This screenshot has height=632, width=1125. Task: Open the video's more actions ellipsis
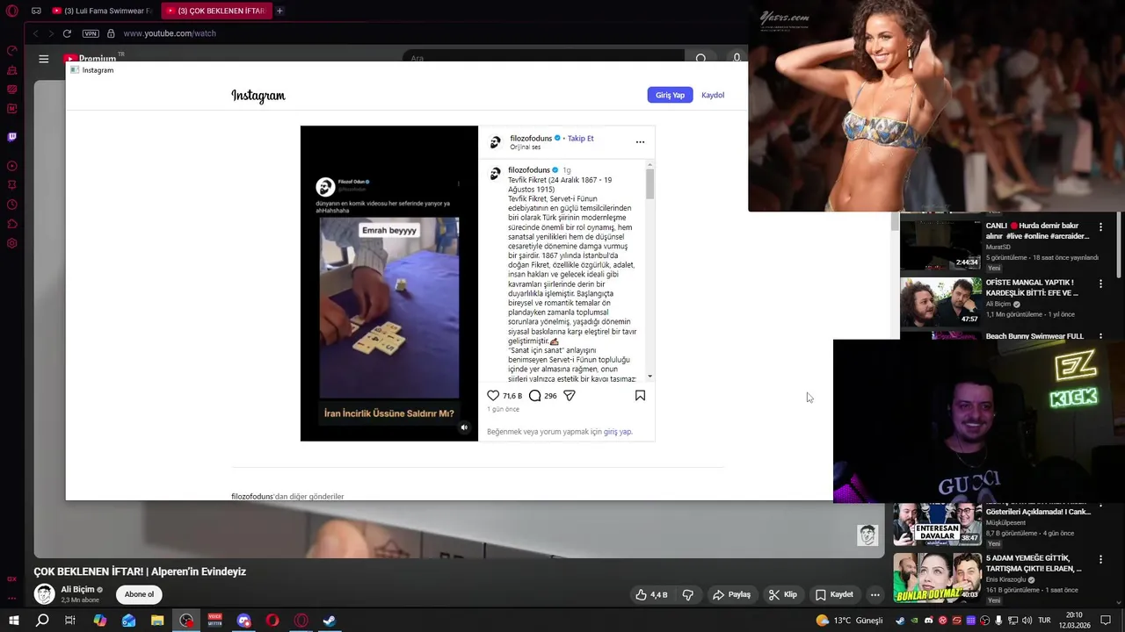[875, 594]
